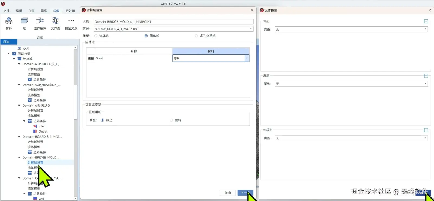Click 边界条件 icon under Domain-BOARD_3_1

30,152
